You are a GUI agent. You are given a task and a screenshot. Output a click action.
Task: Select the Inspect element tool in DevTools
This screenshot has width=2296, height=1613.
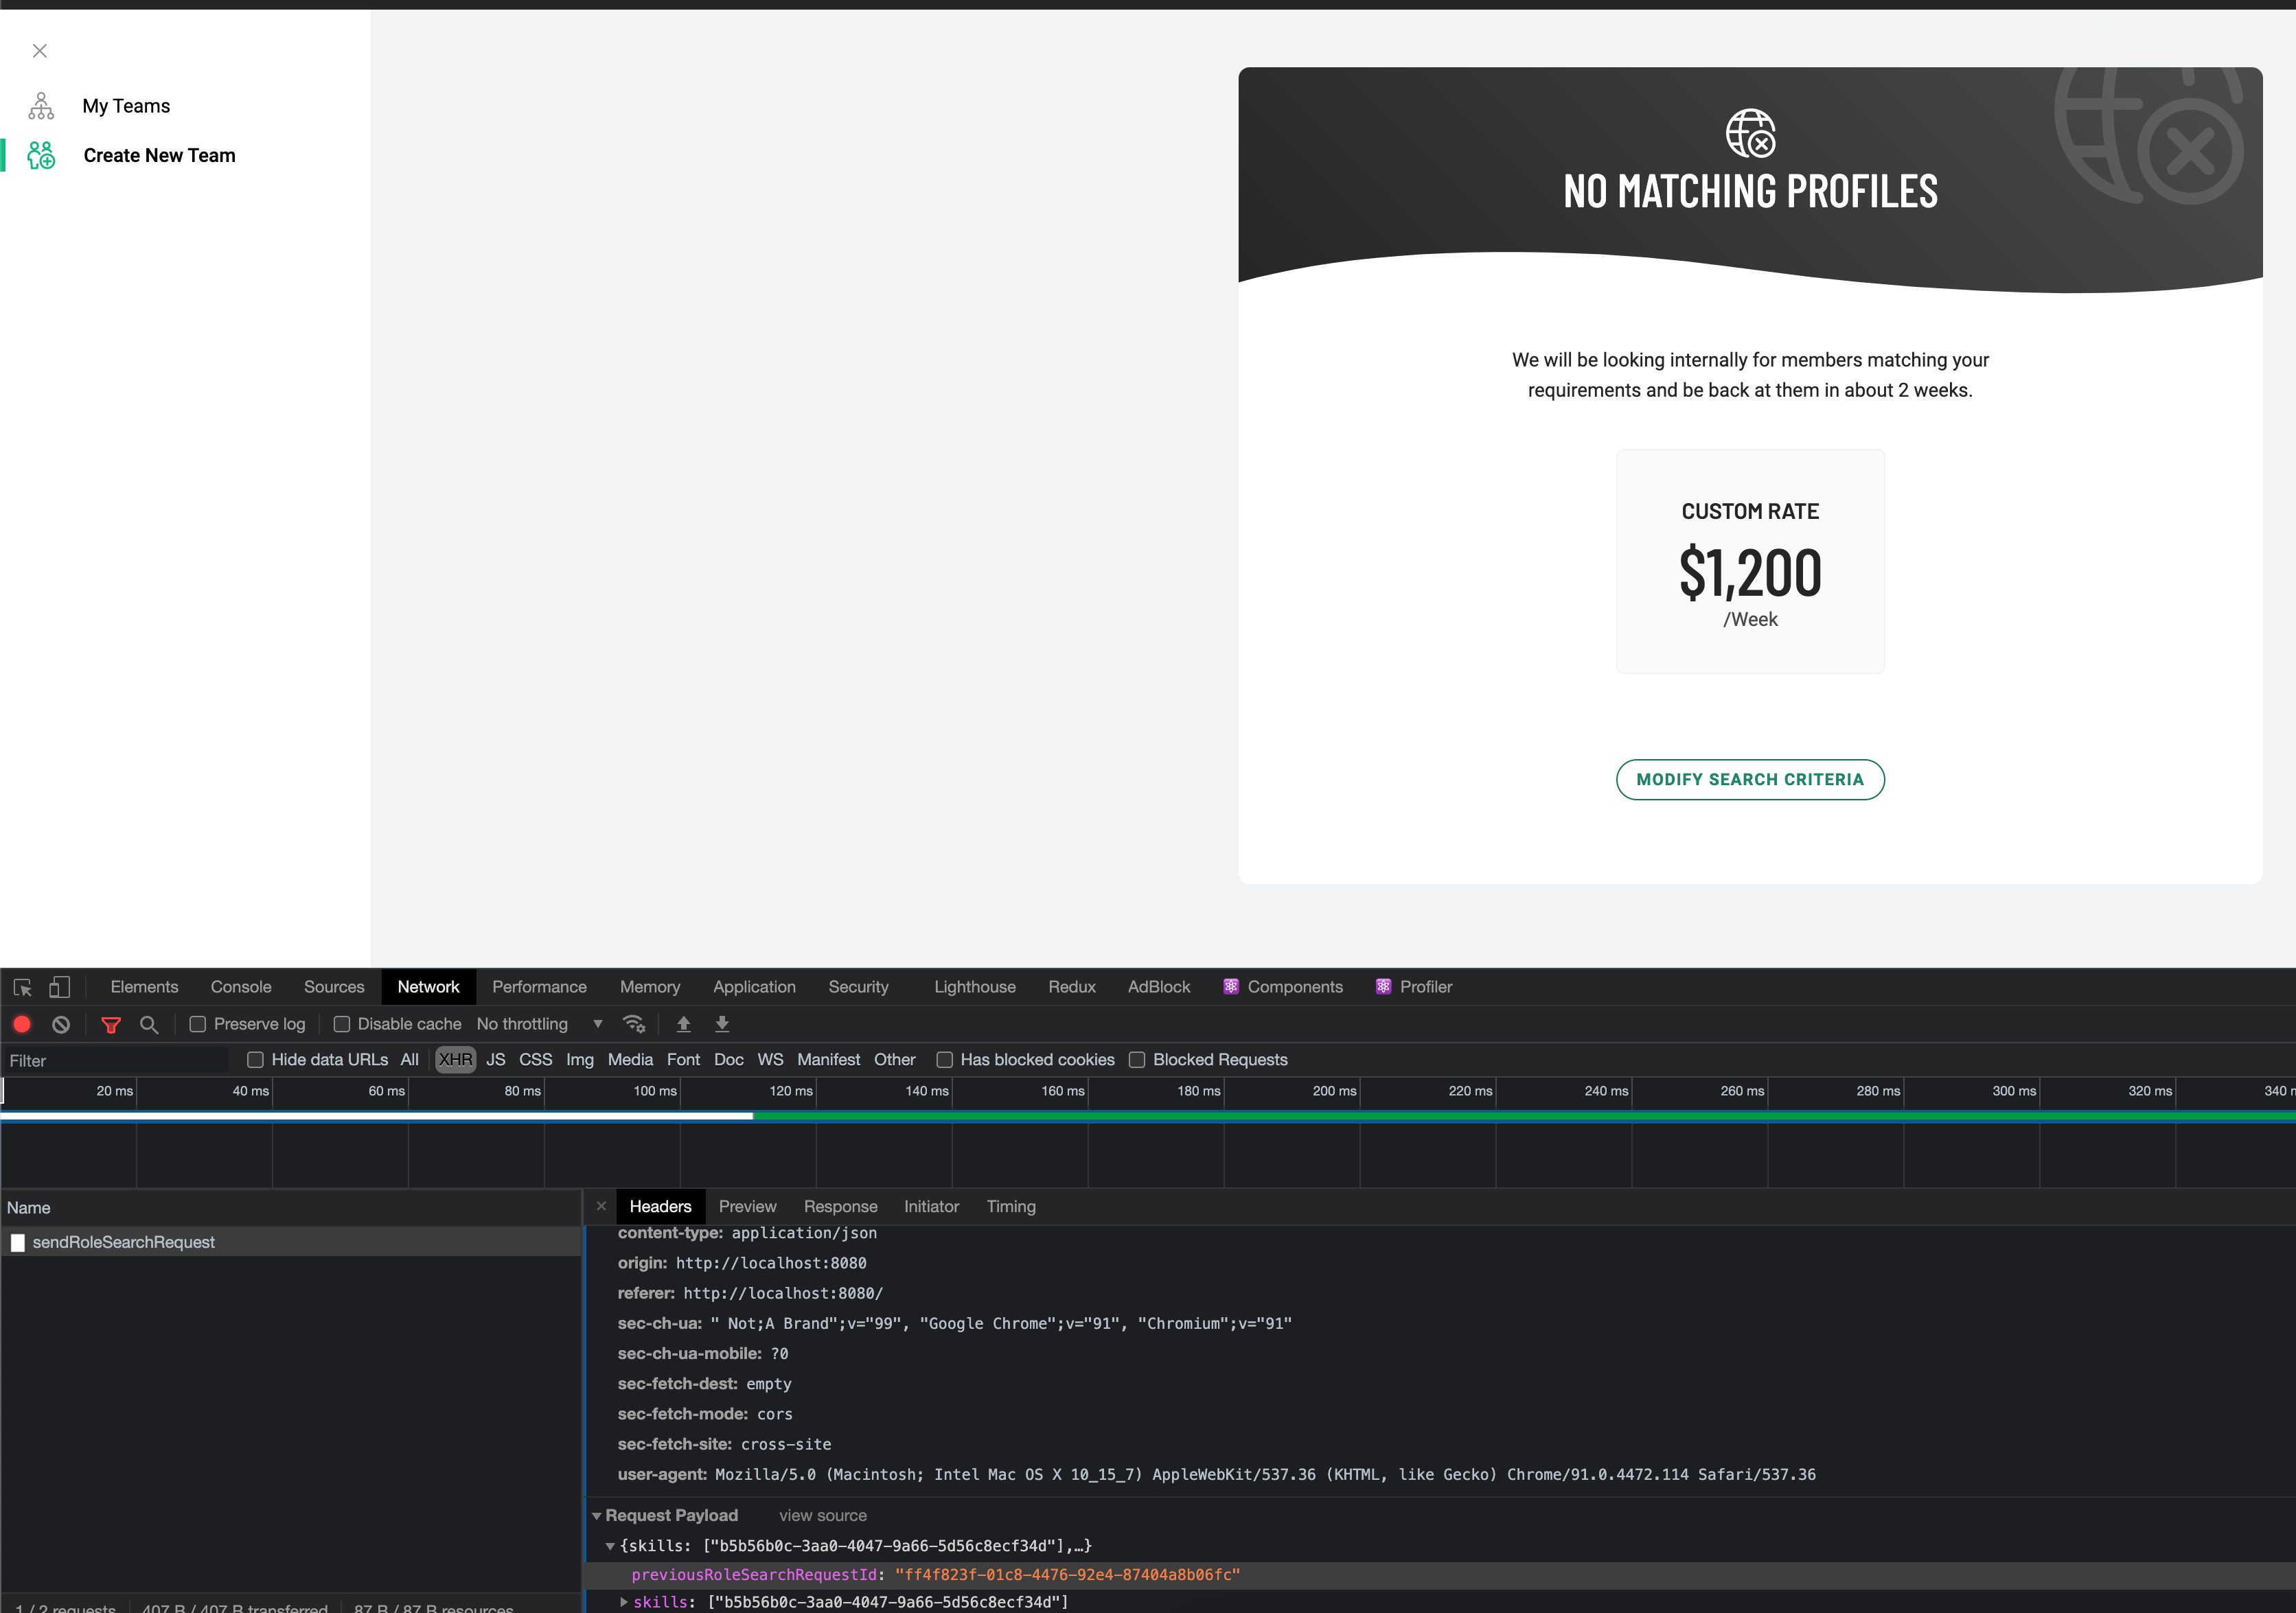pyautogui.click(x=22, y=986)
